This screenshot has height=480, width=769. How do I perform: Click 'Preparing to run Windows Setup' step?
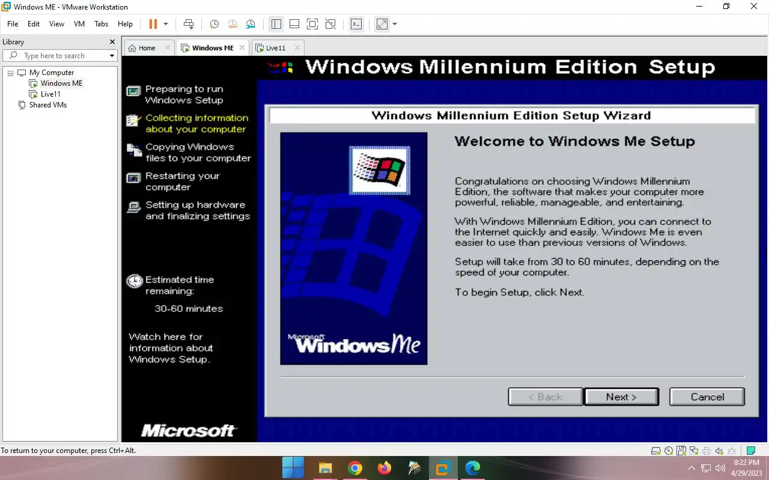tap(184, 95)
